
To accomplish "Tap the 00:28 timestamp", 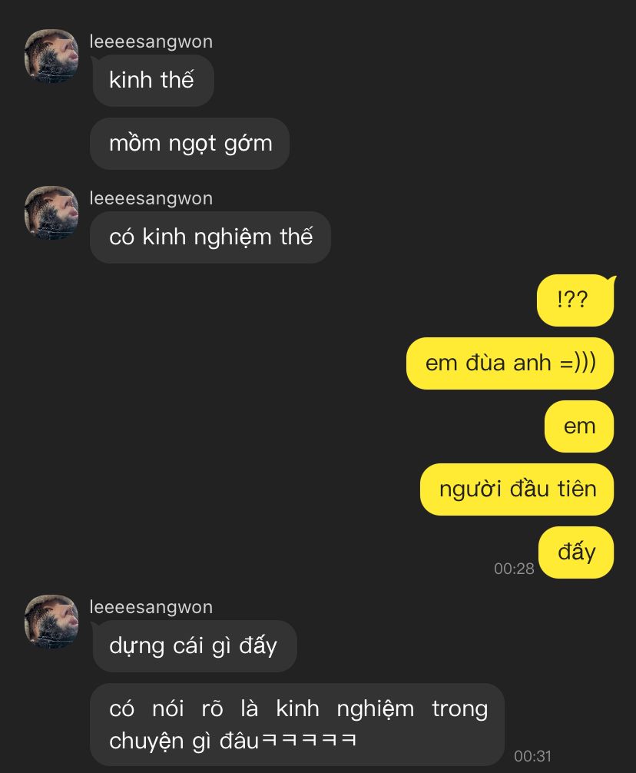I will 514,569.
